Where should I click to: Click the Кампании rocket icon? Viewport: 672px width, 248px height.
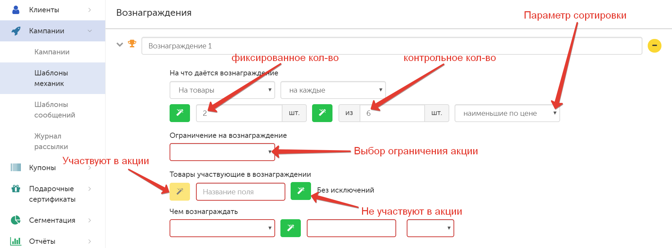pos(16,31)
